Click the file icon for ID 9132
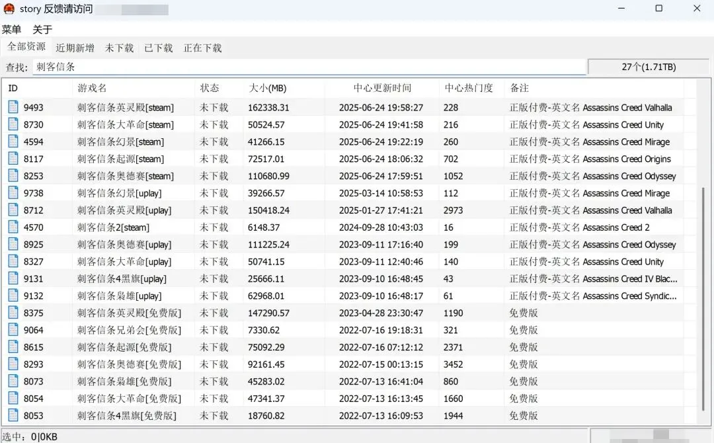 [x=13, y=296]
